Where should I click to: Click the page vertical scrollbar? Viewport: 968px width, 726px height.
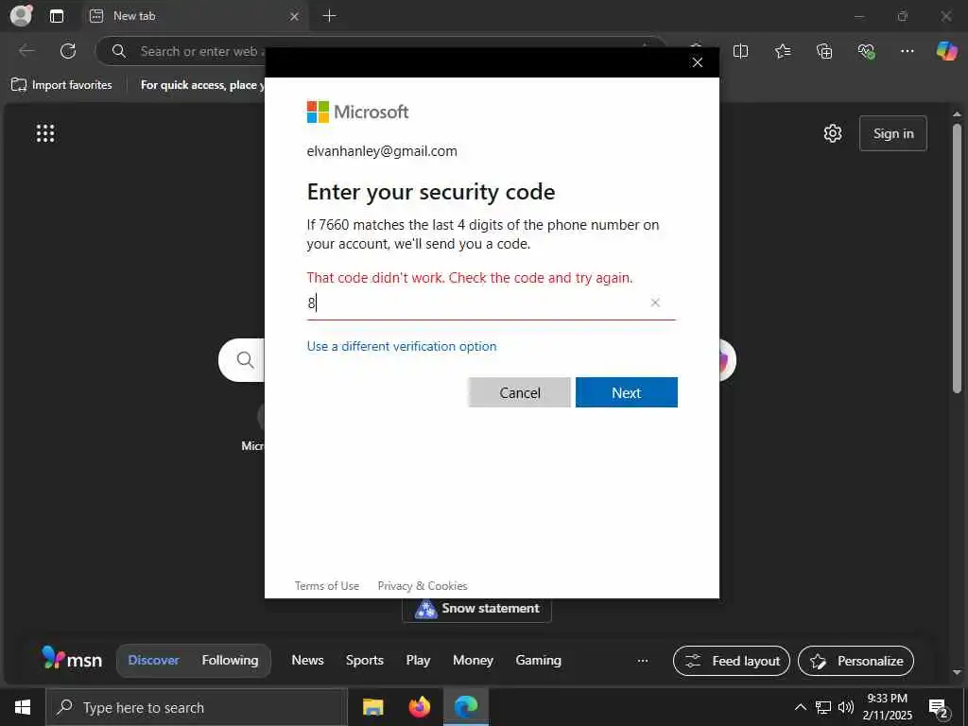[957, 258]
